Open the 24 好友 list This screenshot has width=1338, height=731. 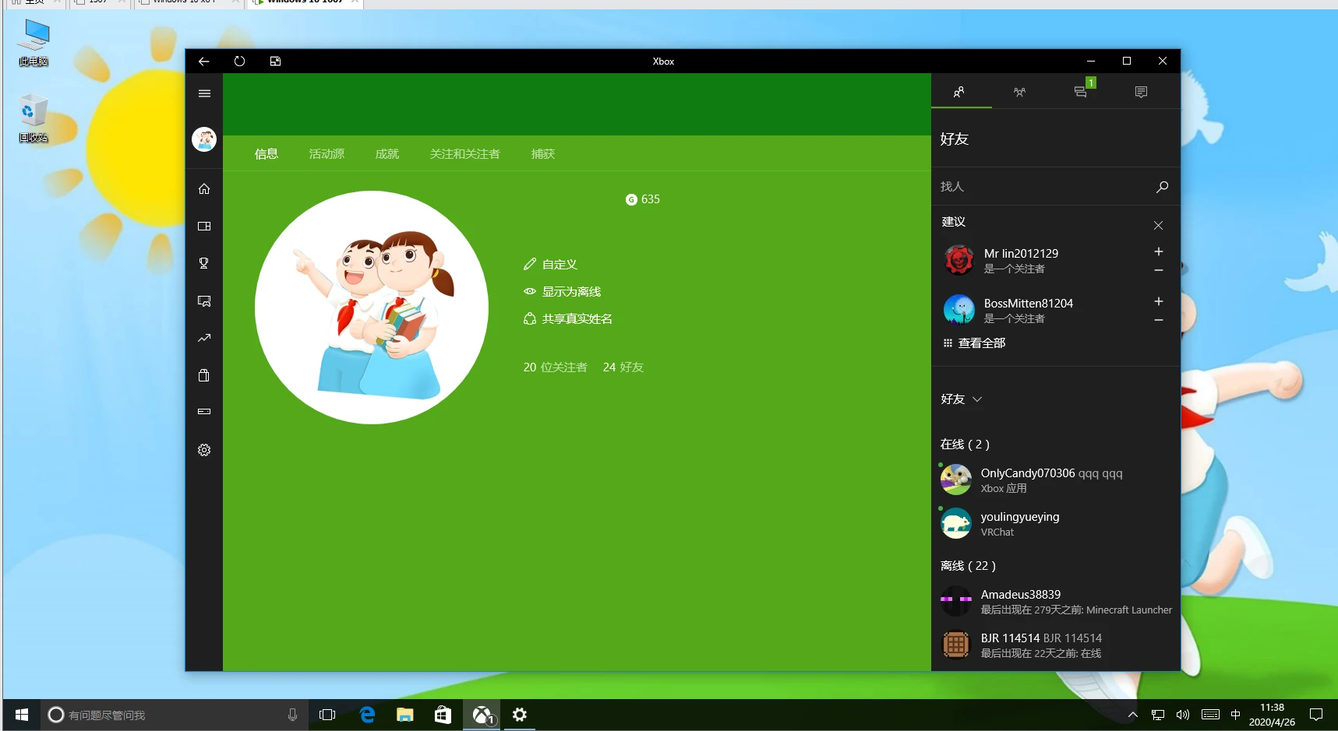(x=623, y=367)
